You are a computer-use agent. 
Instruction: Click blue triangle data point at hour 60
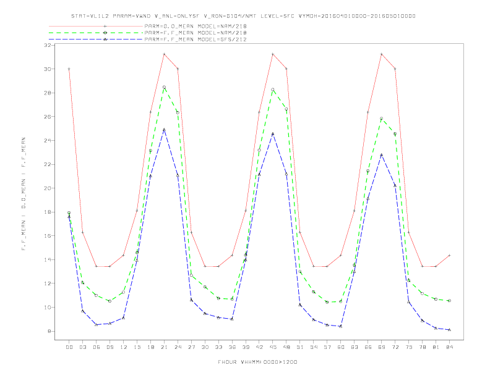pos(341,326)
